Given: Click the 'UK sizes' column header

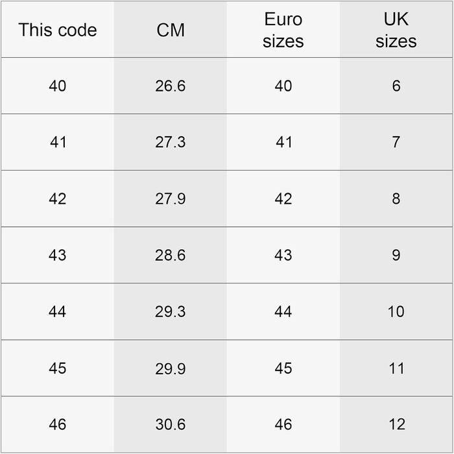Looking at the screenshot, I should click(396, 30).
